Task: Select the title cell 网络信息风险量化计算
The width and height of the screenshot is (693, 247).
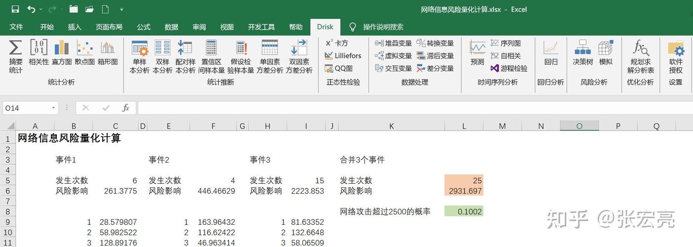Action: tap(69, 138)
